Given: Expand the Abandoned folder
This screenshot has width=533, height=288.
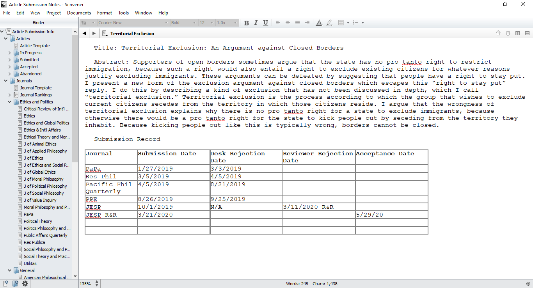Looking at the screenshot, I should pyautogui.click(x=10, y=74).
